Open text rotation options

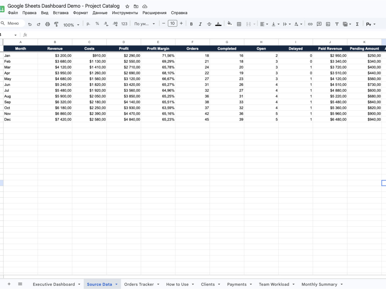298,24
